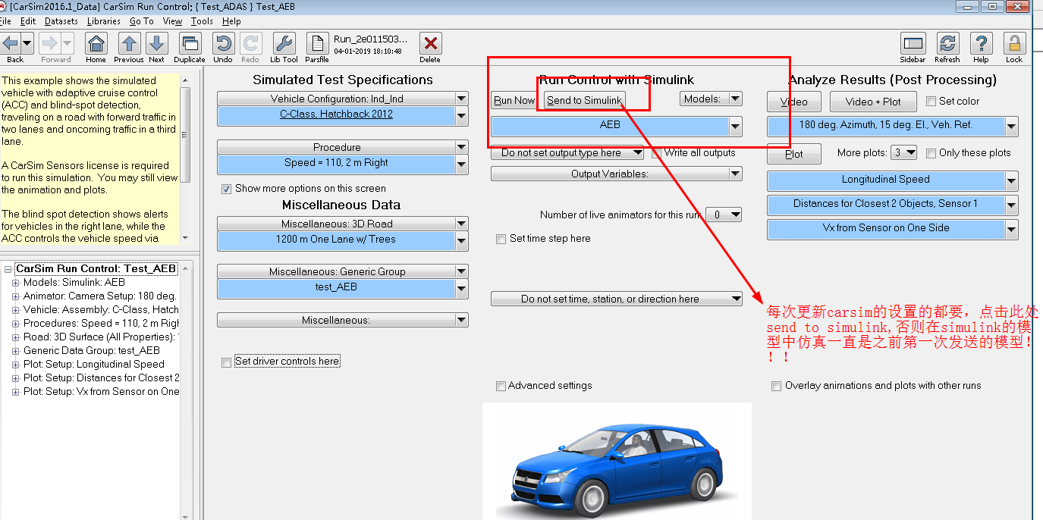Open the Back history dropdown arrow
Screen dimensions: 1043x520
click(x=27, y=42)
